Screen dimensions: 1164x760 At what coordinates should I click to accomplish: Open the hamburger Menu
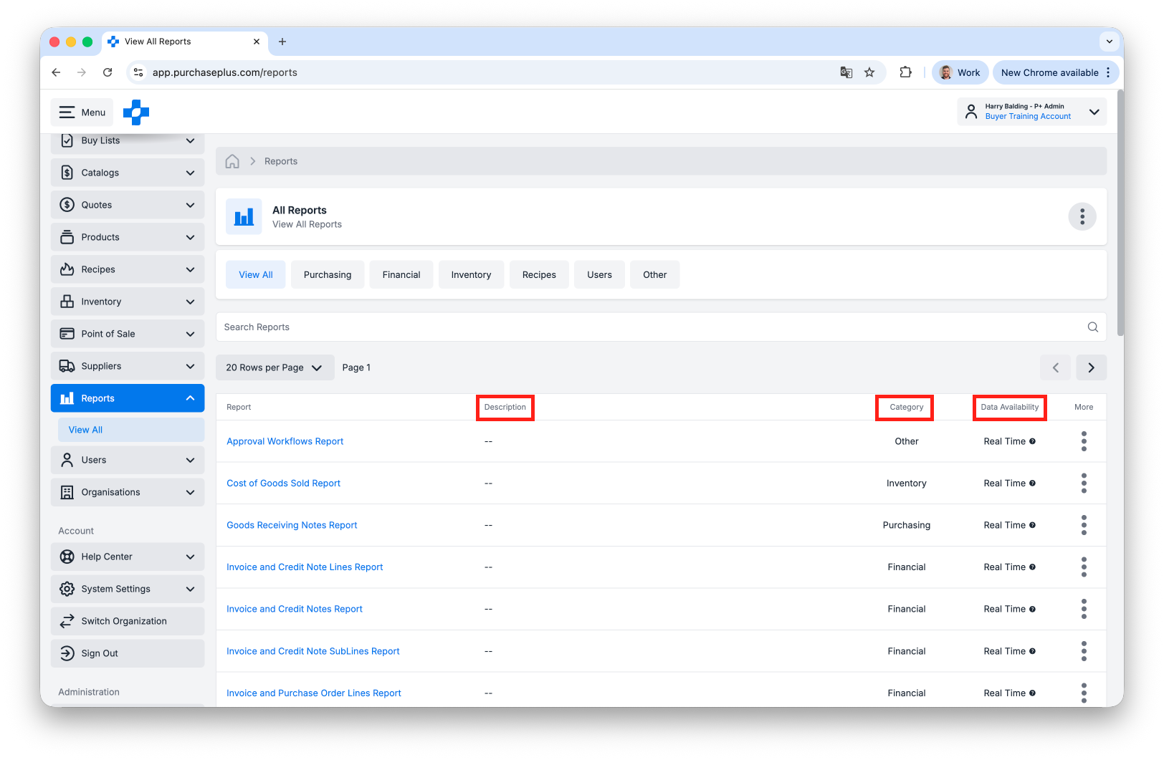click(x=82, y=112)
